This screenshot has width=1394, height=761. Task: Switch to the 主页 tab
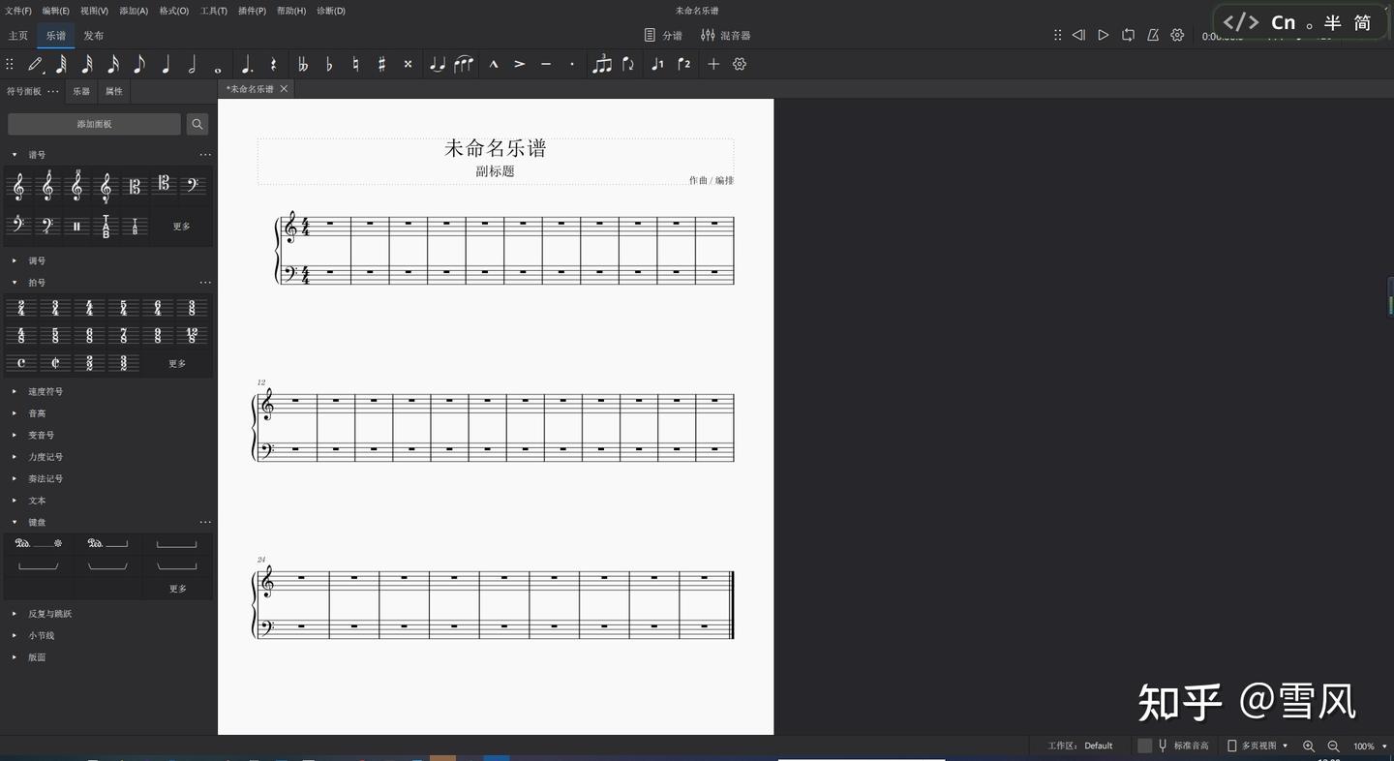[17, 35]
